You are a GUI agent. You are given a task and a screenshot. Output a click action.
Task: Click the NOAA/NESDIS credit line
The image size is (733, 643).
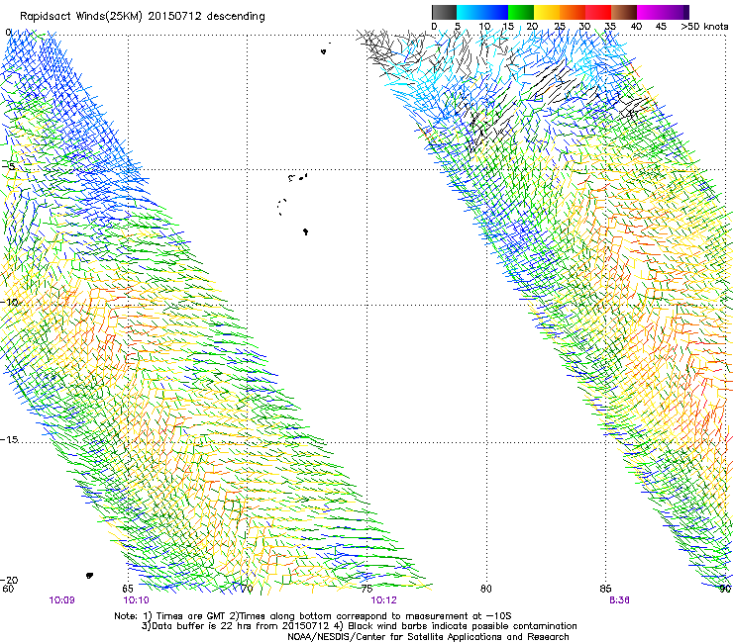coord(428,637)
